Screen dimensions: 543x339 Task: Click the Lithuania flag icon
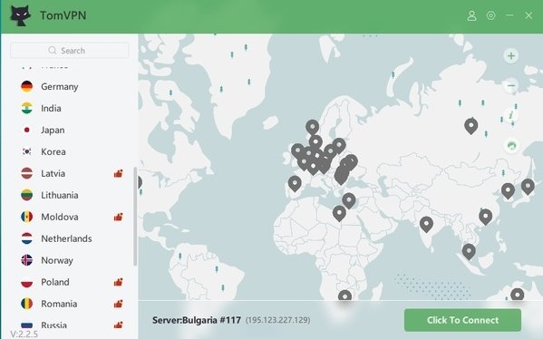click(26, 195)
